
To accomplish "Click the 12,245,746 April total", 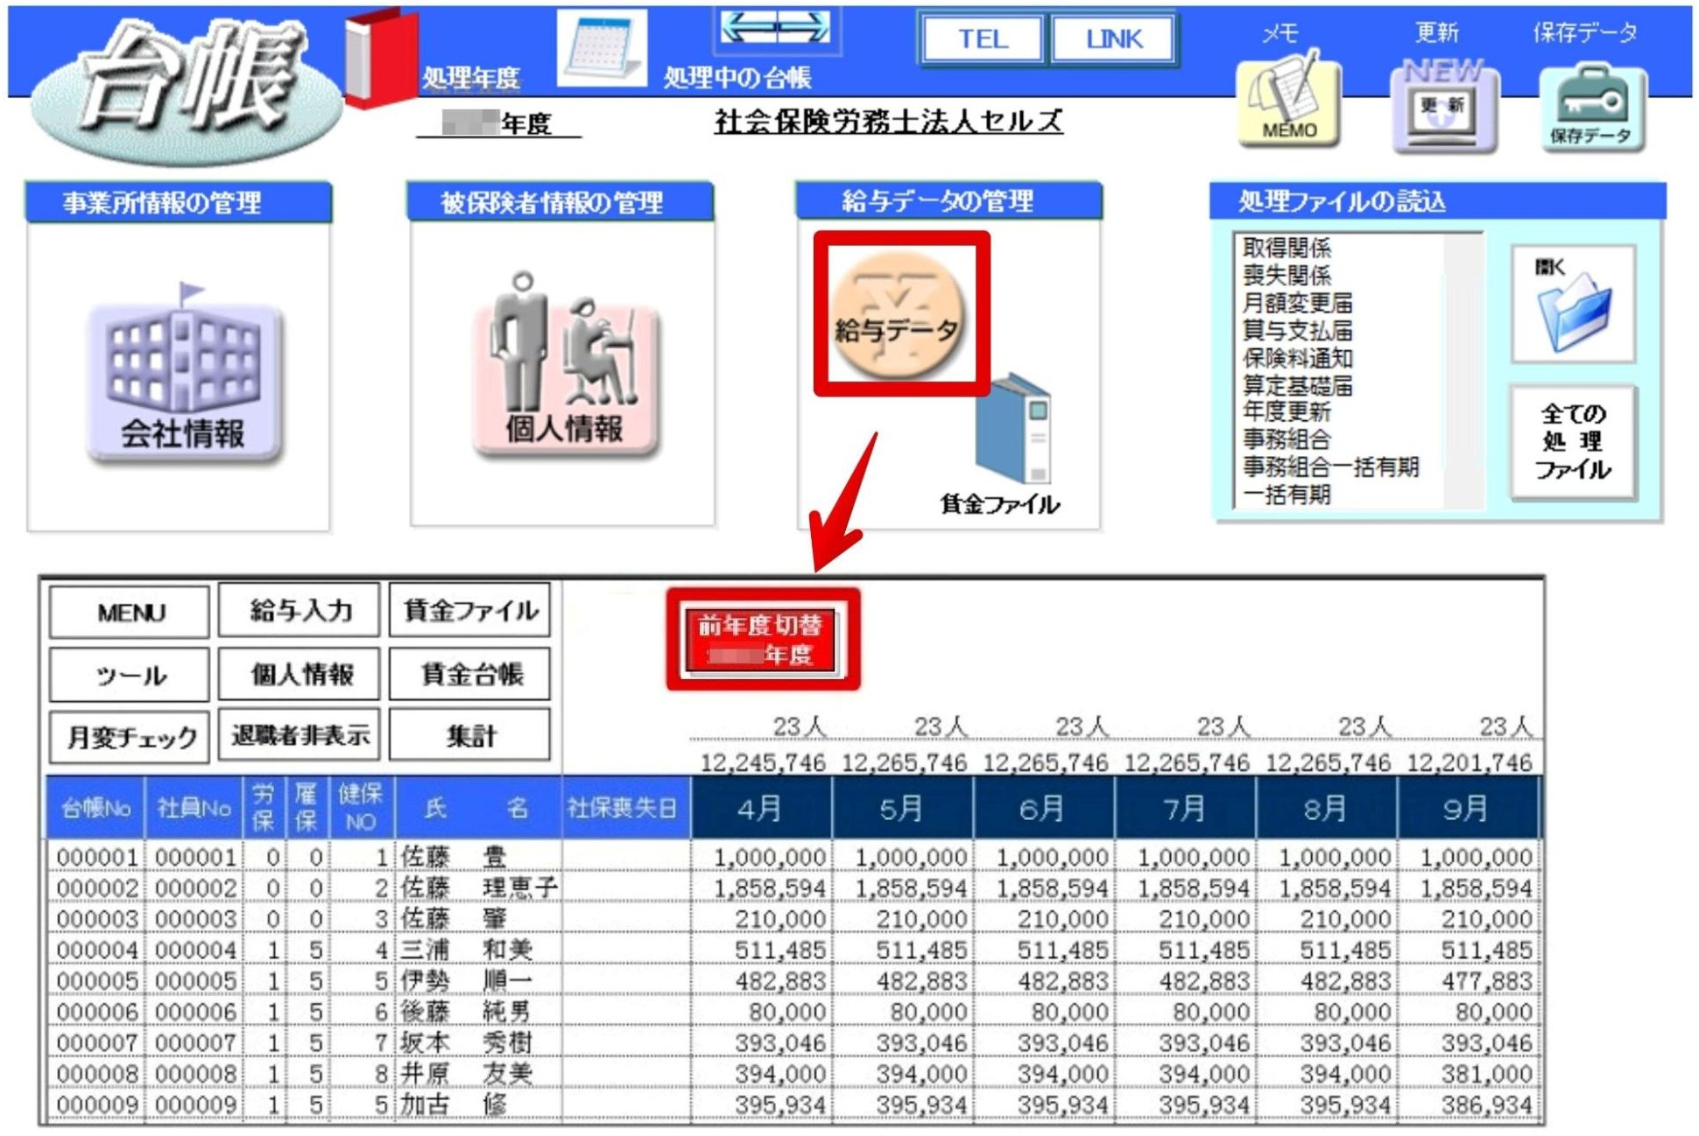I will pyautogui.click(x=763, y=762).
